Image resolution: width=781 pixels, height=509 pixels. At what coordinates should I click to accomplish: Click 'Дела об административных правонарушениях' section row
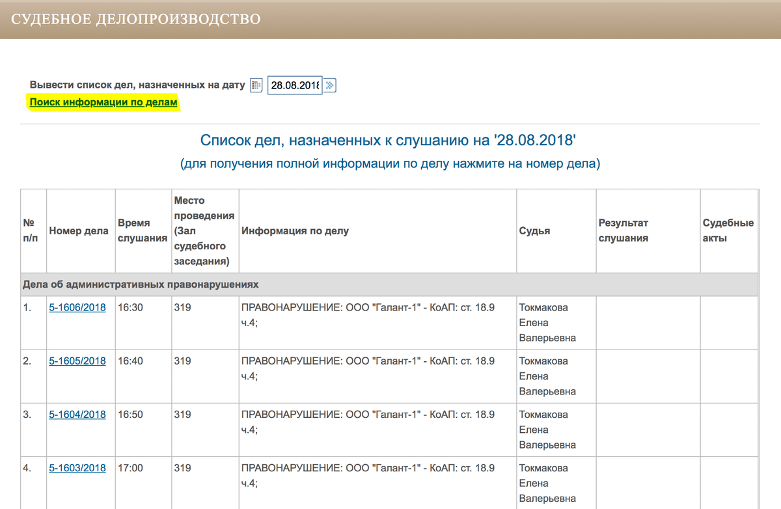(x=389, y=284)
